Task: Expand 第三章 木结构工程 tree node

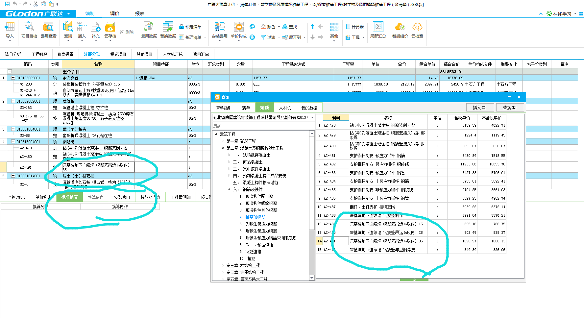Action: pyautogui.click(x=223, y=265)
